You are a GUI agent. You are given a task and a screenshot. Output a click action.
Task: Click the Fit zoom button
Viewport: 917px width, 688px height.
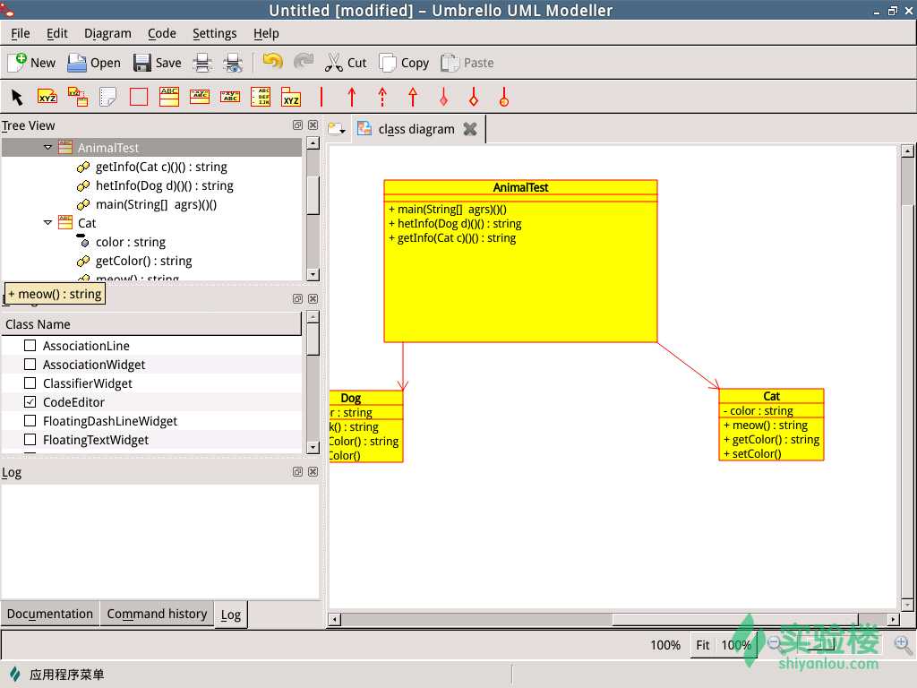702,645
